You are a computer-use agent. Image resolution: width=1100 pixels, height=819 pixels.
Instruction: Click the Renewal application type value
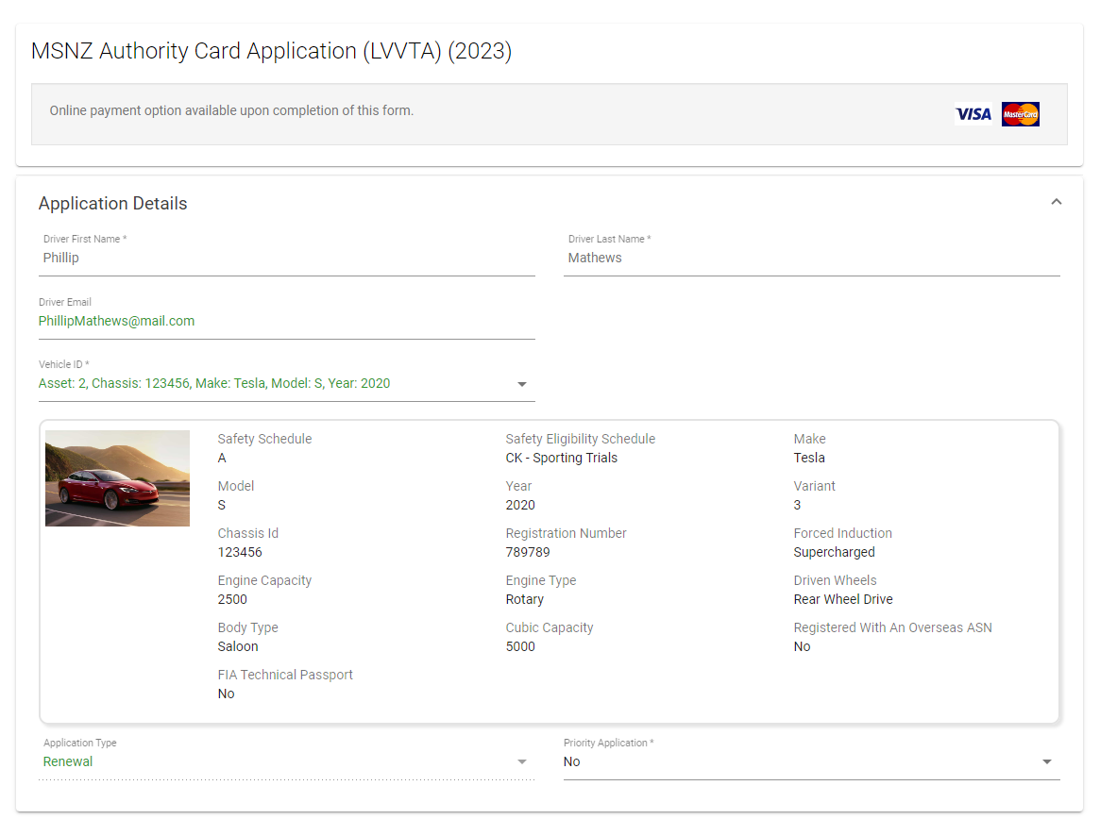tap(68, 761)
